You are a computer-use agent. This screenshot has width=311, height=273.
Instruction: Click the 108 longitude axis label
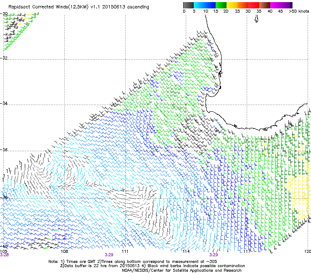(x=64, y=252)
